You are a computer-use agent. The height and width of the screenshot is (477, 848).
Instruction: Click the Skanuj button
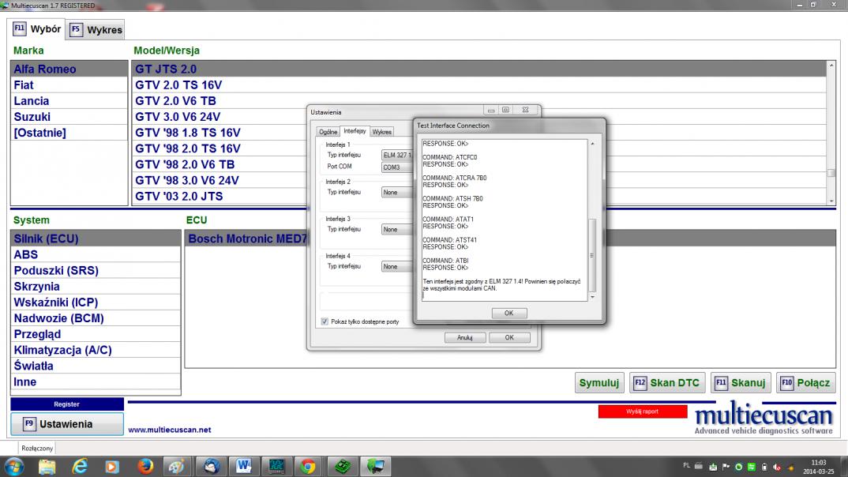click(x=741, y=383)
